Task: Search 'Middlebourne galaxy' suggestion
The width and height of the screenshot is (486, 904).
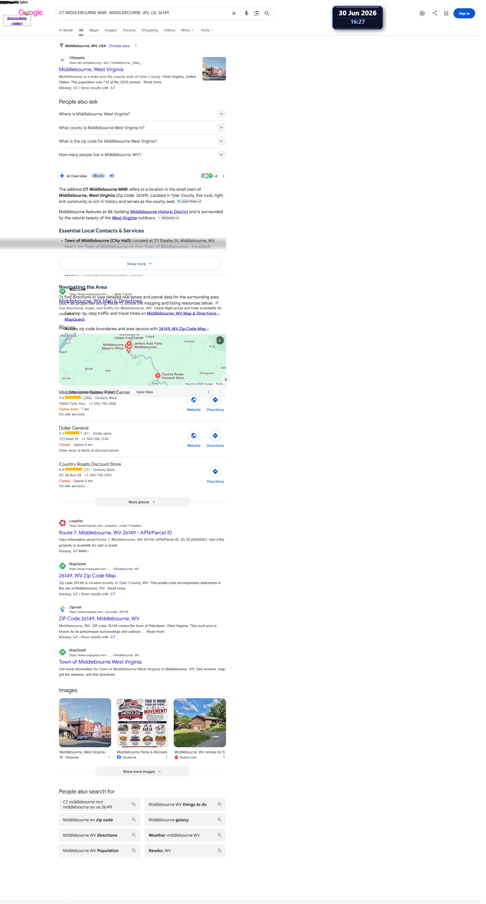Action: point(185,820)
